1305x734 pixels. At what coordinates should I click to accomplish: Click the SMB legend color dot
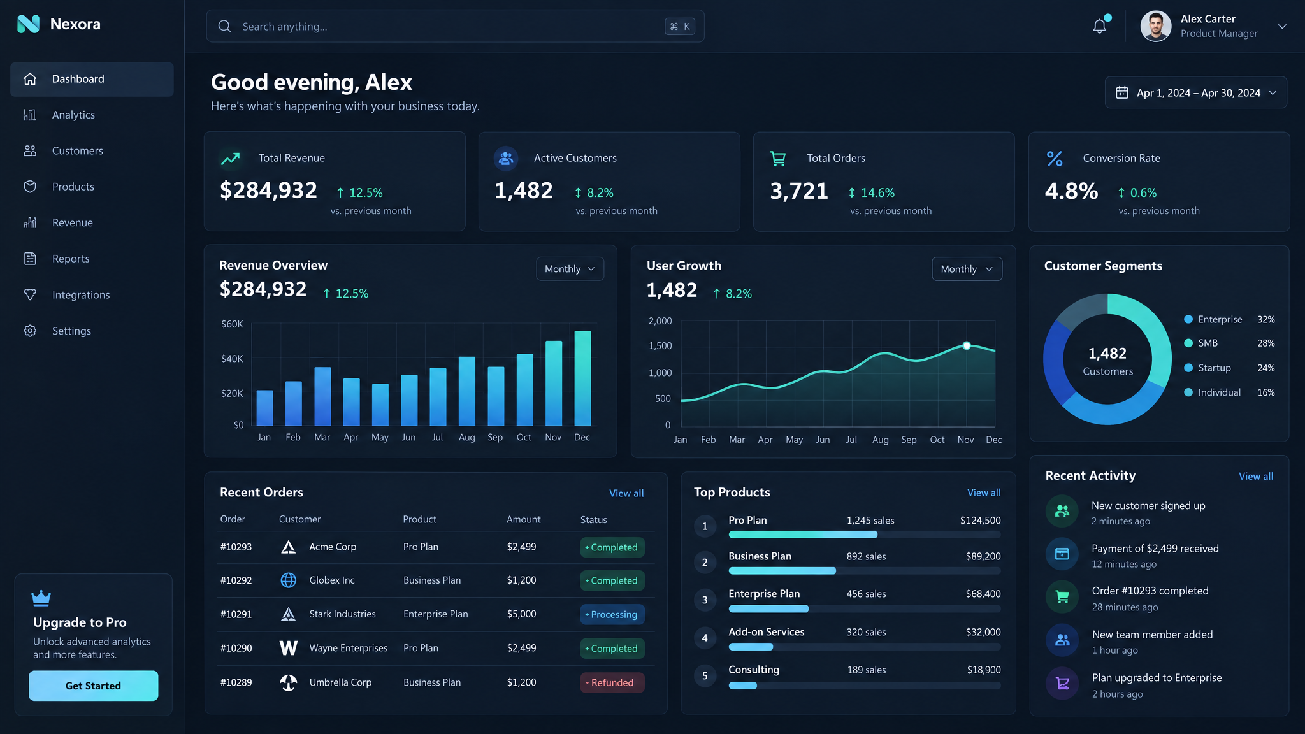coord(1188,343)
